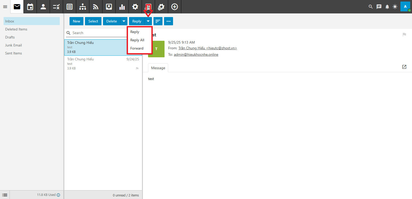The width and height of the screenshot is (412, 199).
Task: Choose Reply from the dropdown menu
Action: (x=139, y=32)
